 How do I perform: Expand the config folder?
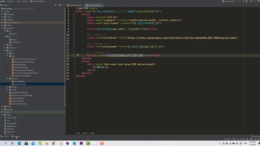click(2, 17)
